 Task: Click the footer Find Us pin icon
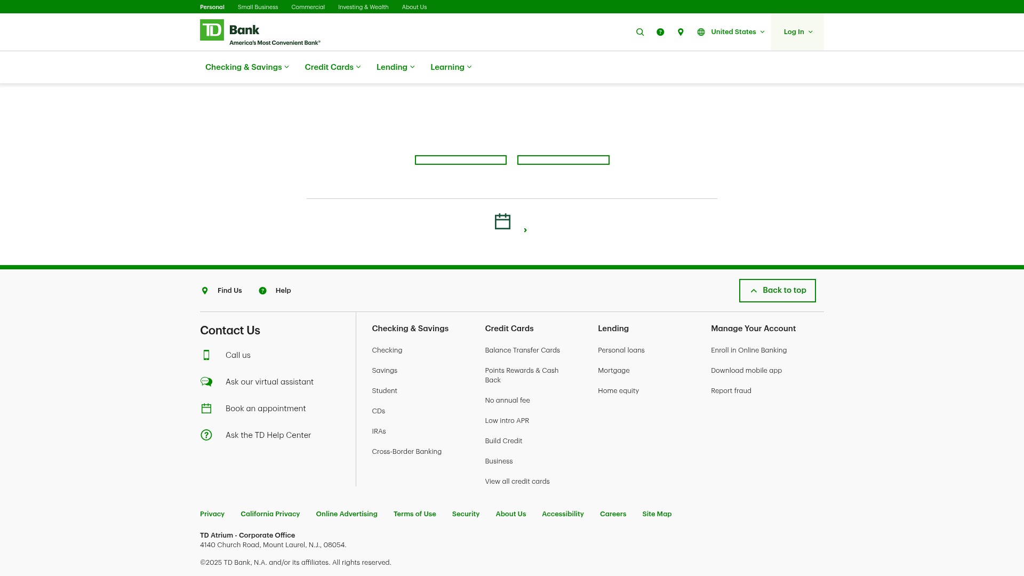click(205, 291)
